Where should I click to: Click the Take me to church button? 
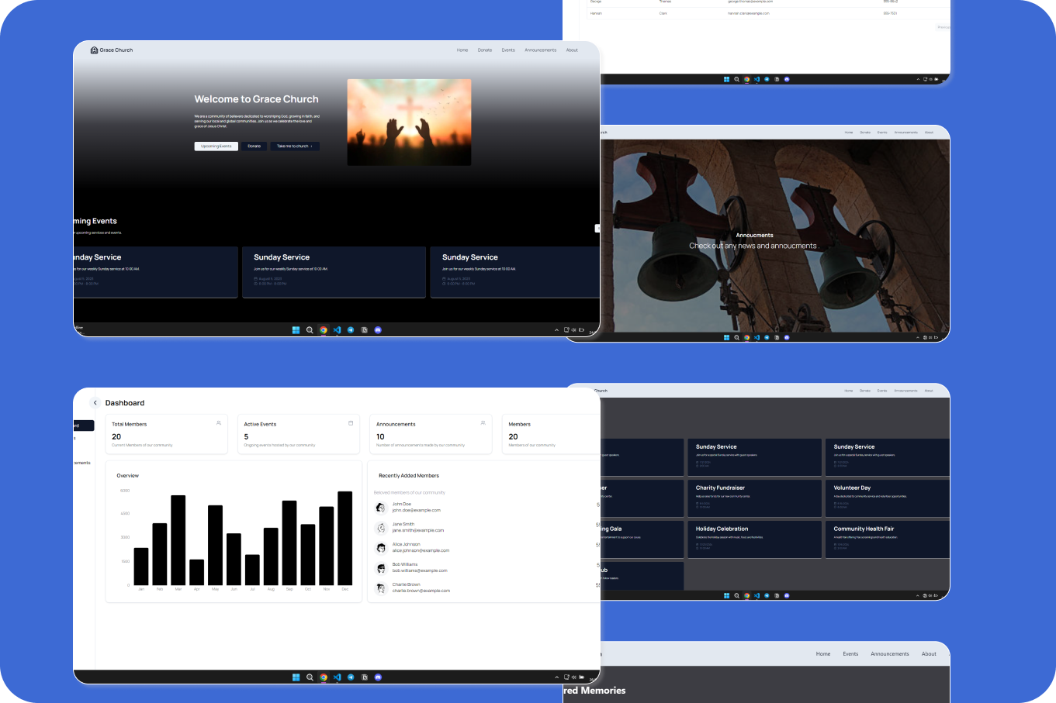tap(294, 146)
